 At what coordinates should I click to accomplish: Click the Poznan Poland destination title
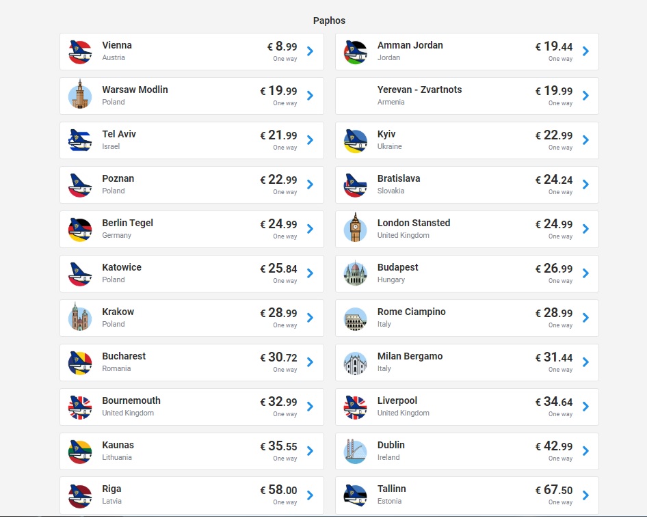(118, 178)
